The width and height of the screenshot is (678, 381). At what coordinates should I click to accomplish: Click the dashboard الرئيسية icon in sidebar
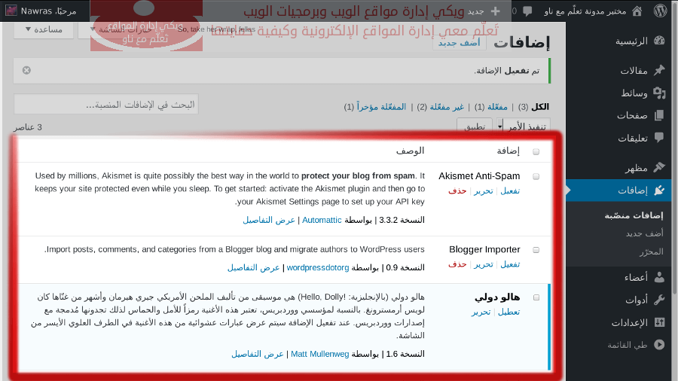[659, 41]
